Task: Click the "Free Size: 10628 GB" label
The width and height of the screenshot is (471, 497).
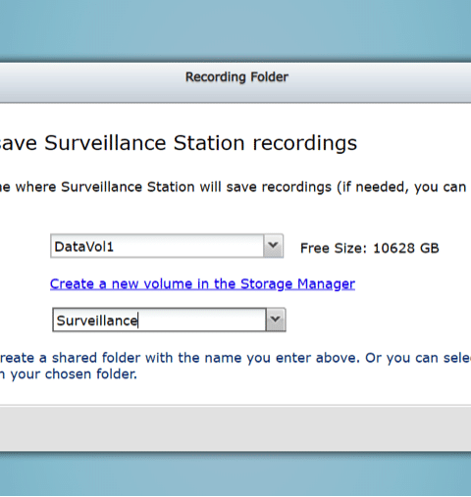Action: (x=370, y=248)
